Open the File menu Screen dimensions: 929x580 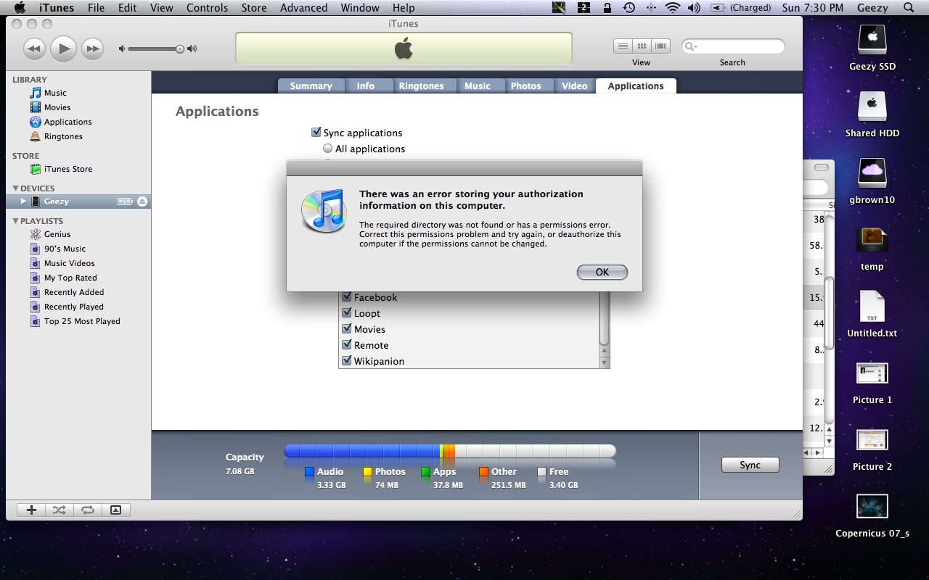point(96,8)
